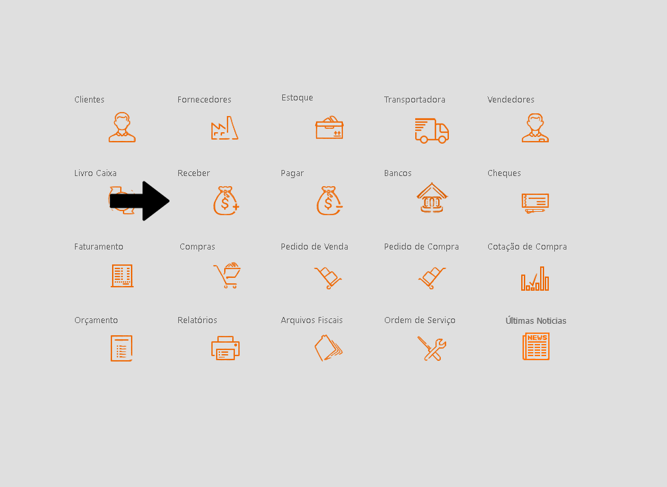Viewport: 667px width, 487px height.
Task: Click the Faturamento invoice icon
Action: [x=122, y=276]
